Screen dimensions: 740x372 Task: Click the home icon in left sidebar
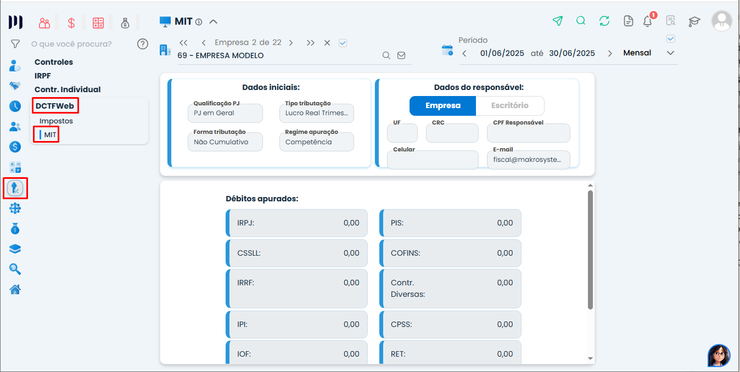pos(15,289)
